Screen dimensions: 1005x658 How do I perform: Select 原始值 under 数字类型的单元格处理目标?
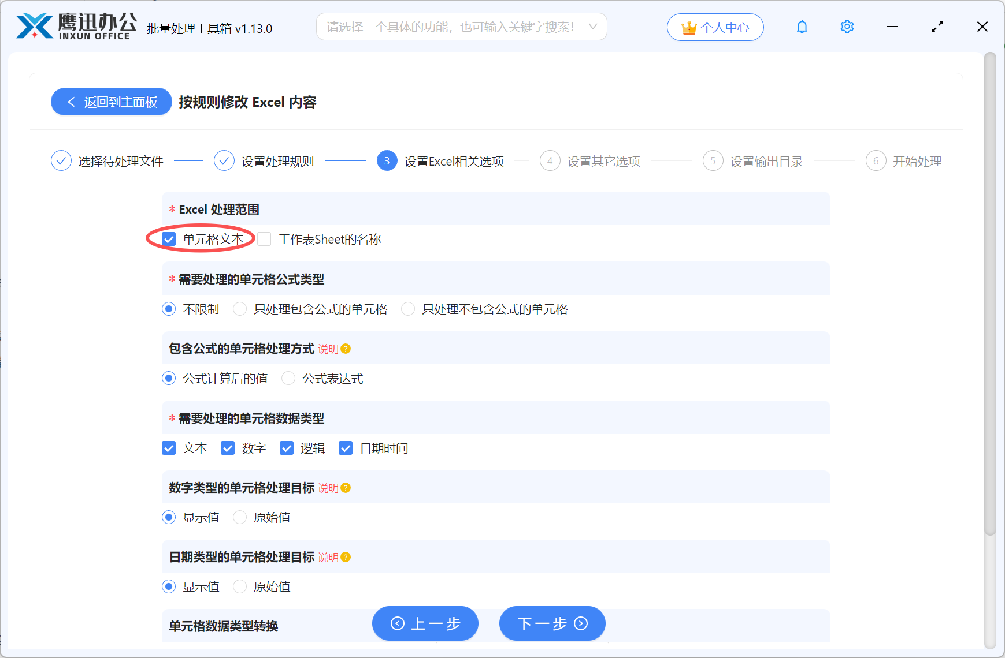[x=239, y=517]
